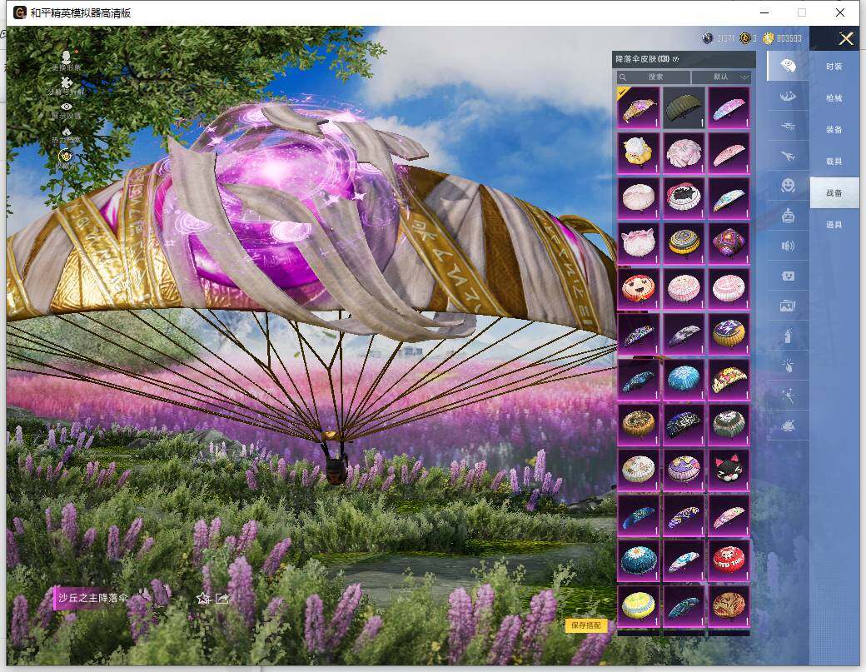Select the equipped gold-and-purple Dune parachute thumbnail
The width and height of the screenshot is (866, 672).
click(639, 107)
